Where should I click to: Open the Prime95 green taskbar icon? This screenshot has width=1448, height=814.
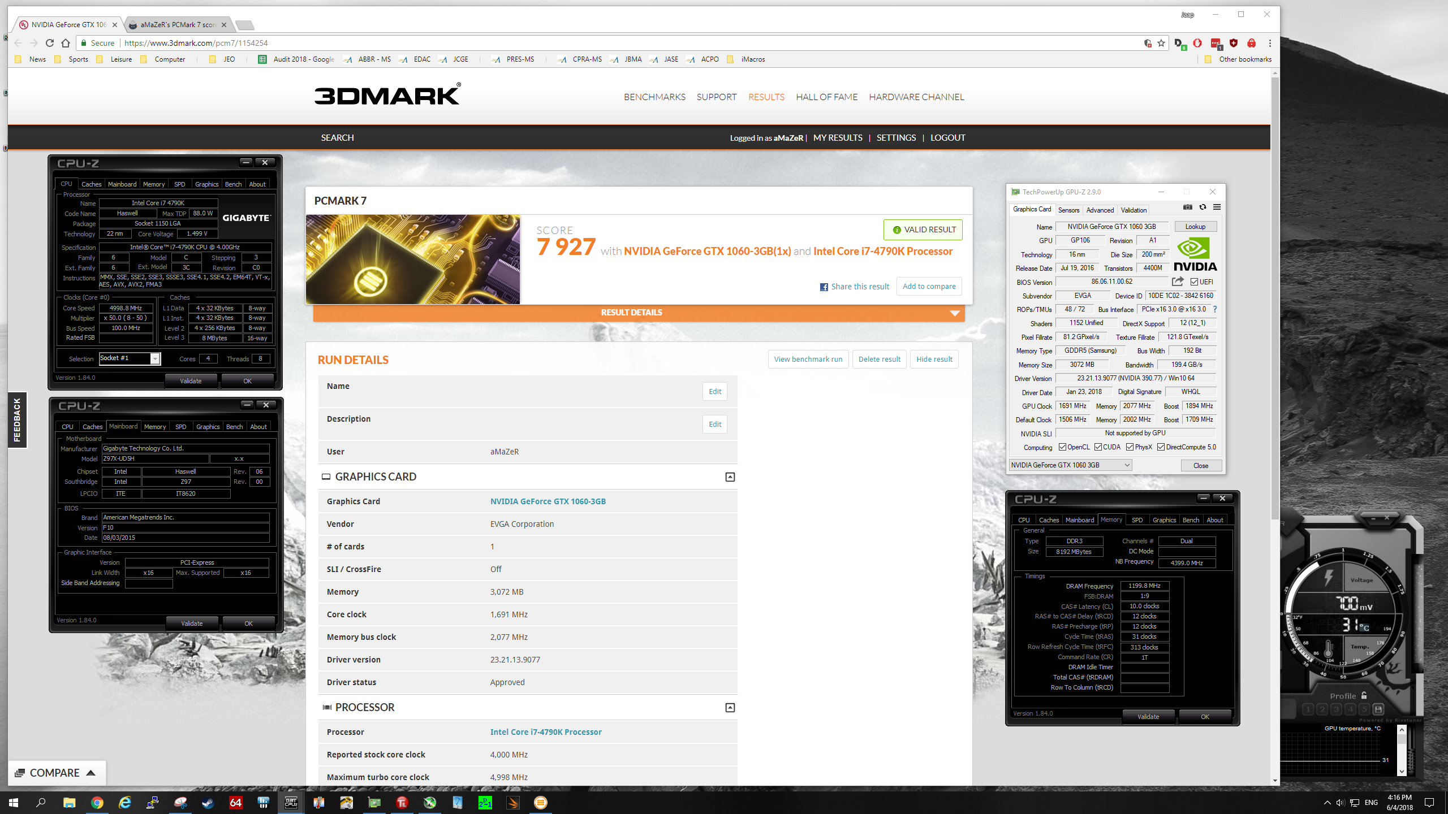click(x=485, y=802)
